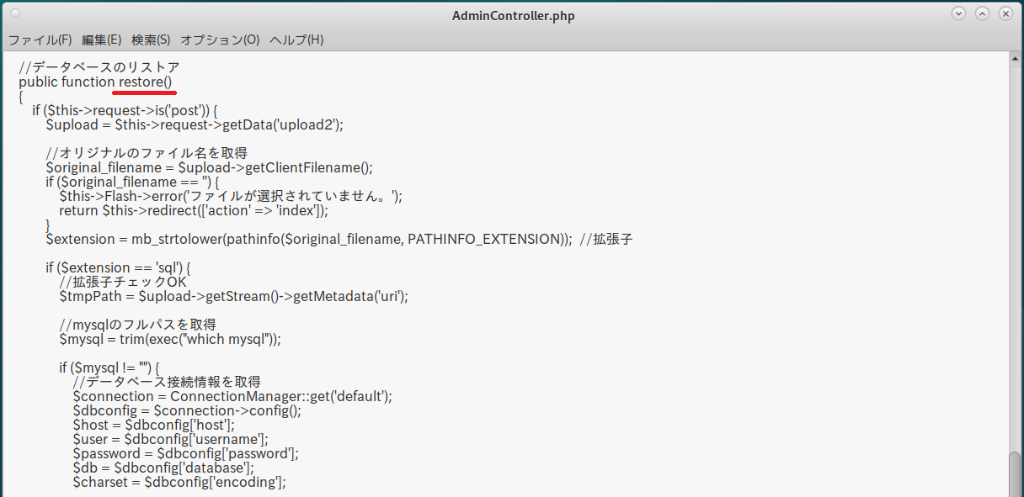The height and width of the screenshot is (497, 1024).
Task: Click the PATHINFO_EXTENSION constant in code
Action: click(483, 239)
